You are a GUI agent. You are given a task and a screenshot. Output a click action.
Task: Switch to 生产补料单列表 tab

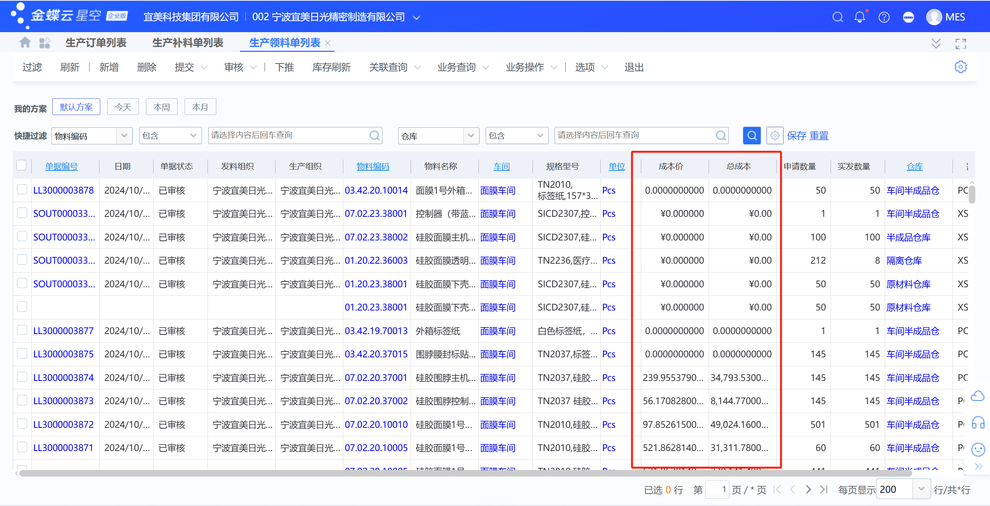(188, 43)
